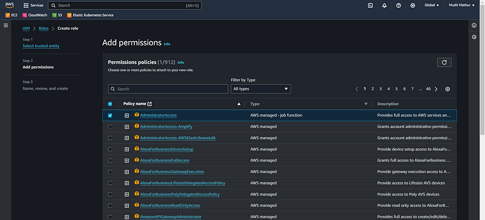Open Elastic Kubernetes Service bookmark

(x=90, y=15)
